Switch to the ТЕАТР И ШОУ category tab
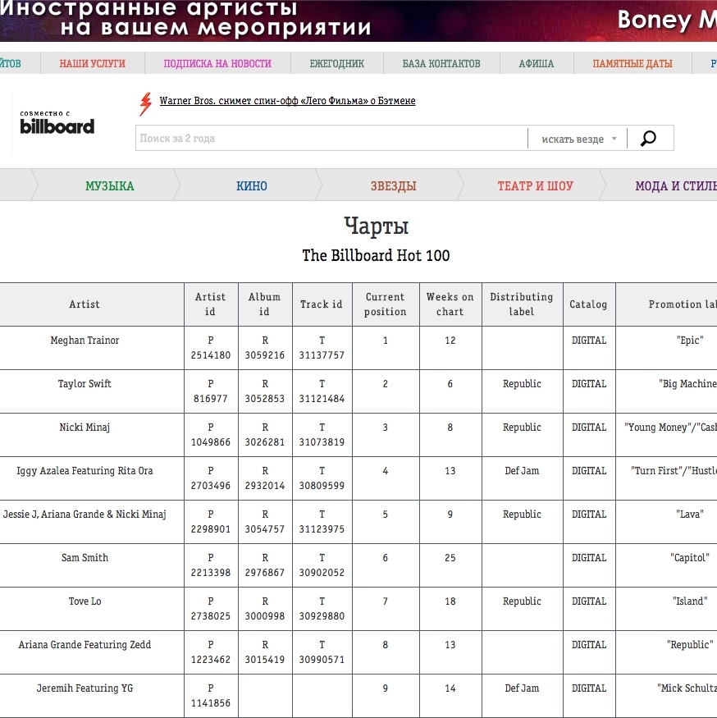717x718 pixels. point(535,185)
